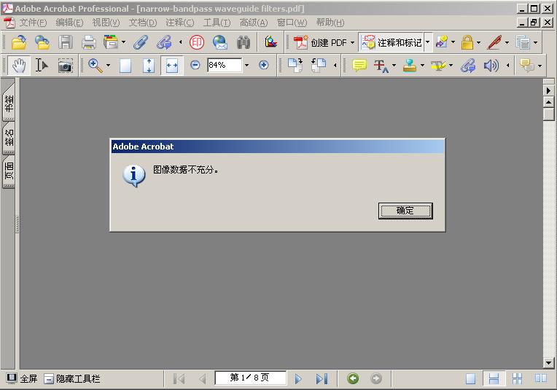The image size is (557, 390).
Task: Go to the last page
Action: [322, 379]
